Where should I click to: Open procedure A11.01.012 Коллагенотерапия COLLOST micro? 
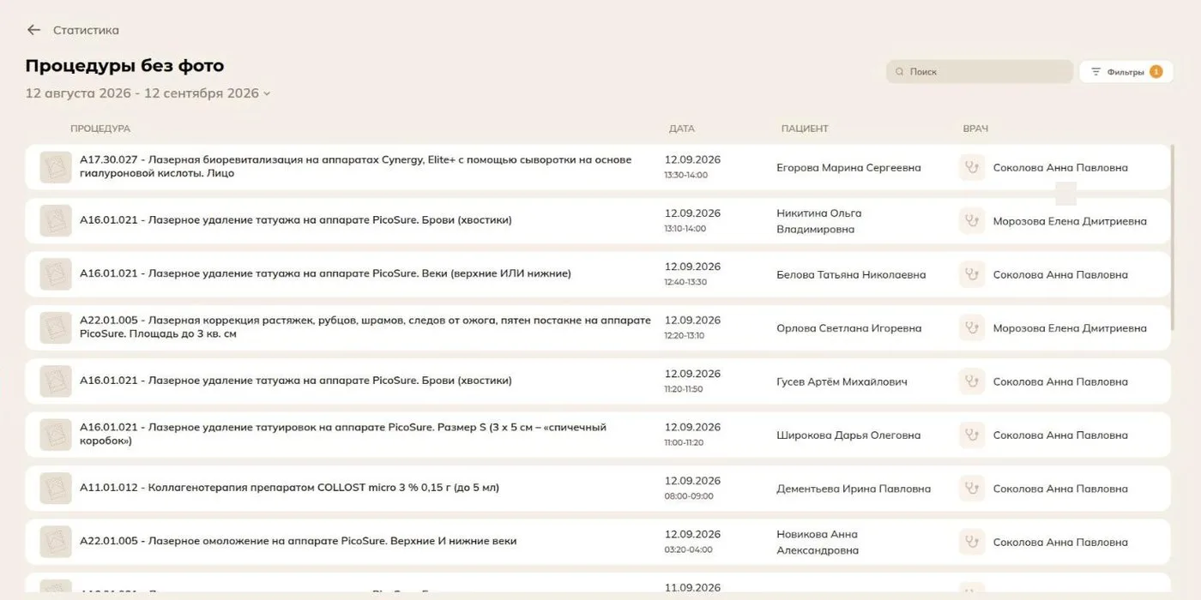pos(289,488)
